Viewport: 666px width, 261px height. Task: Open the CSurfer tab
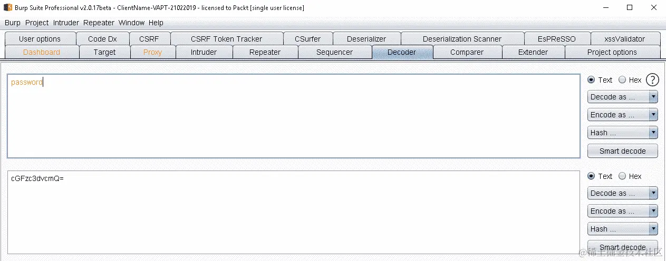[308, 39]
